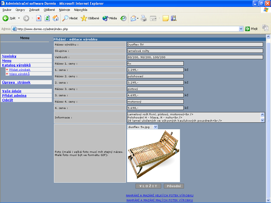Click the Stop loading icon
The height and width of the screenshot is (203, 271).
click(39, 18)
